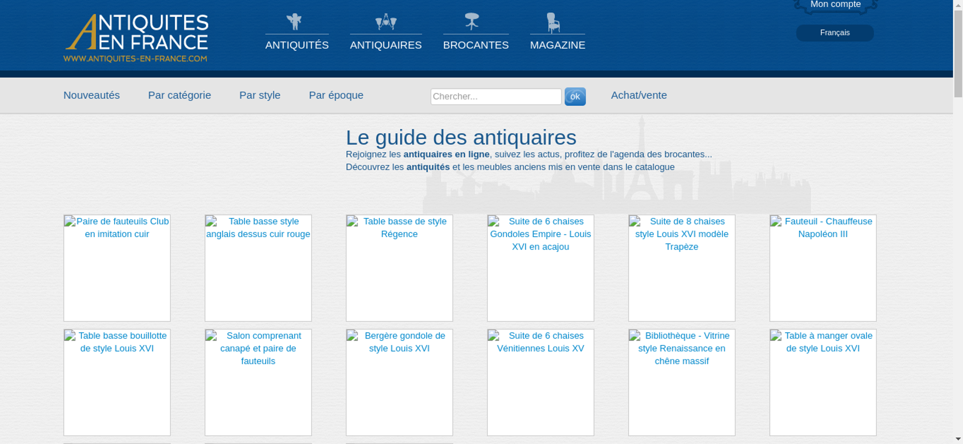Open the Mon compte menu
This screenshot has height=444, width=963.
[x=835, y=5]
